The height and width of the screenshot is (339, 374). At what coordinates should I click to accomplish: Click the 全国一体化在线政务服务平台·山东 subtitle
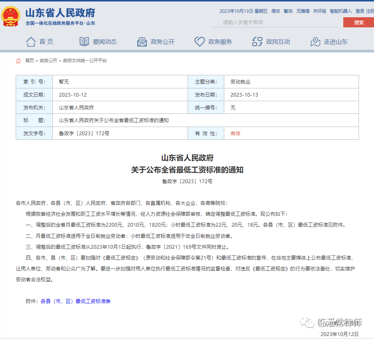coord(60,23)
